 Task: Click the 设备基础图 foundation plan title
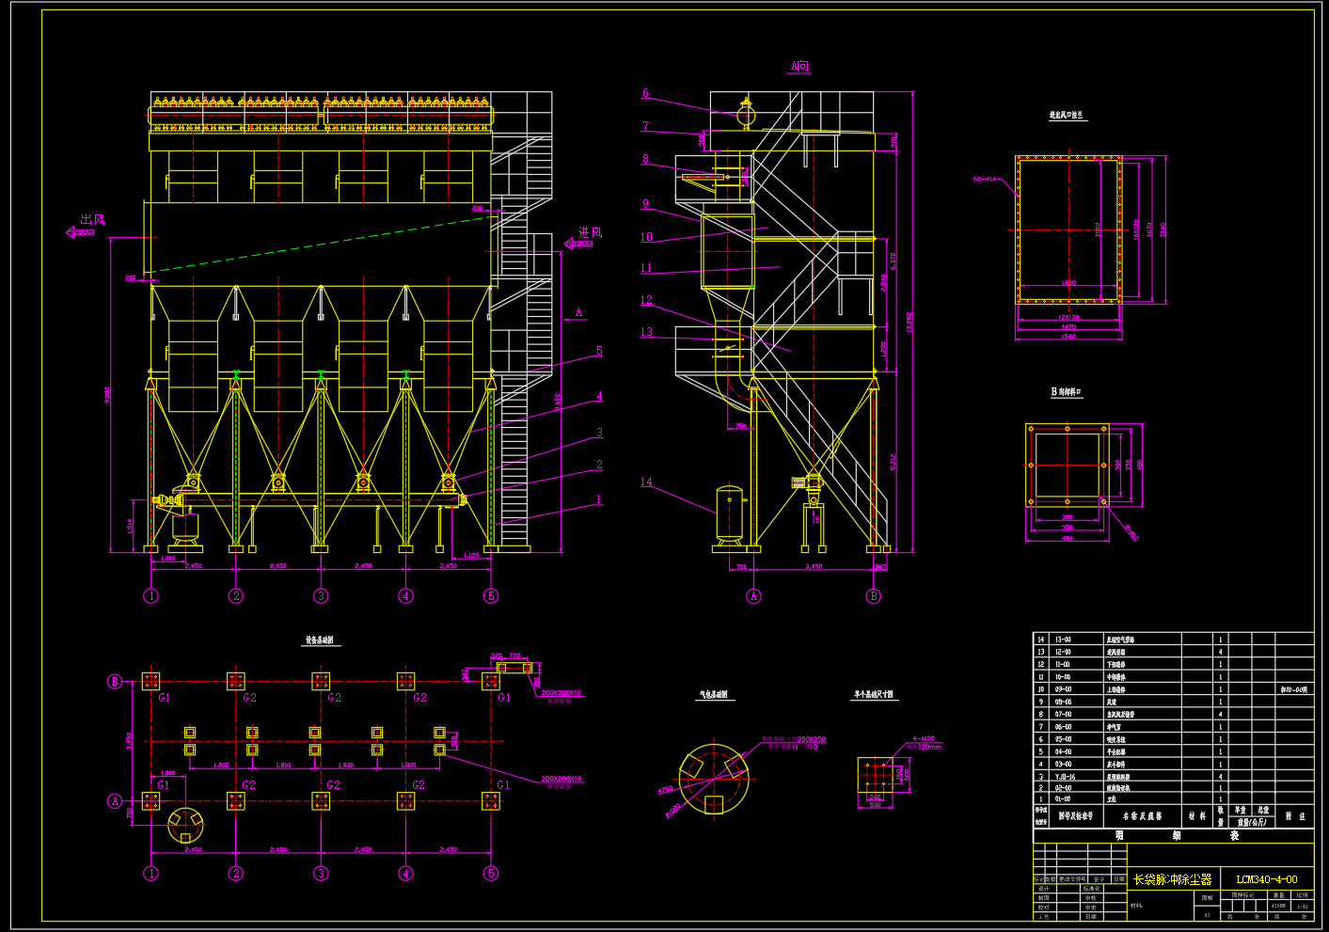[320, 640]
